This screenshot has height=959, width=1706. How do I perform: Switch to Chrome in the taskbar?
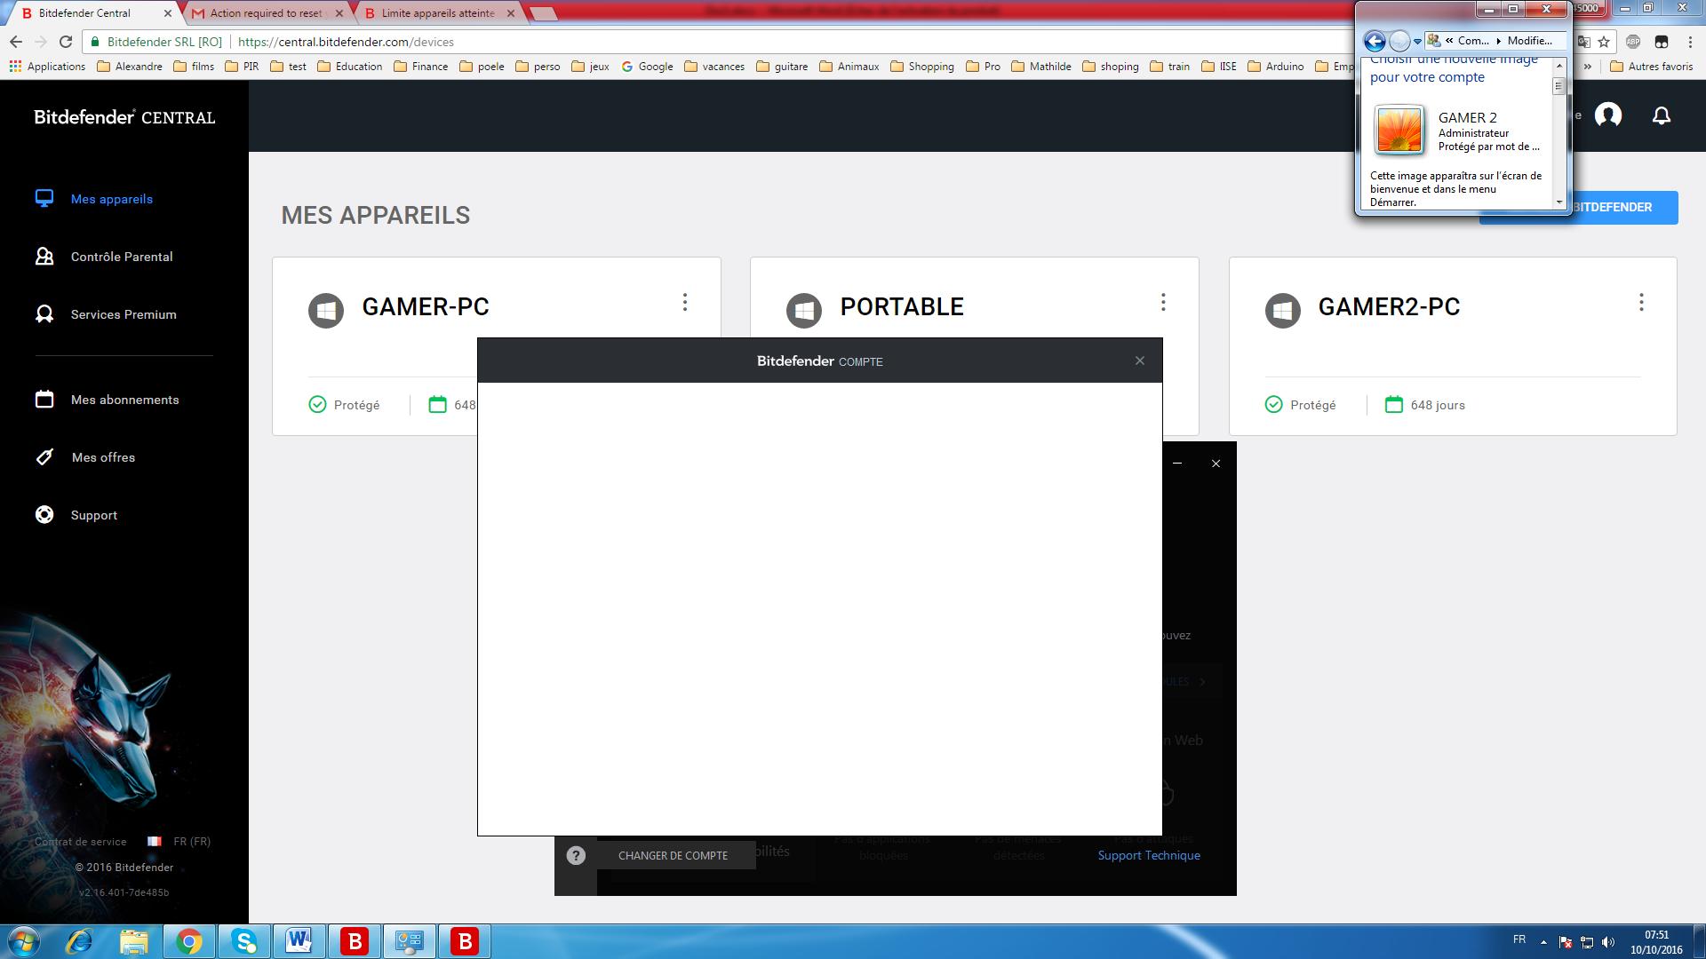[188, 941]
